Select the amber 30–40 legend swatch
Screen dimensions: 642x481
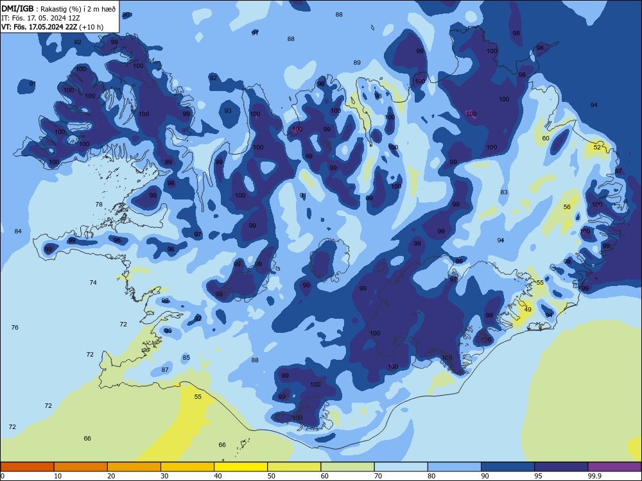187,467
